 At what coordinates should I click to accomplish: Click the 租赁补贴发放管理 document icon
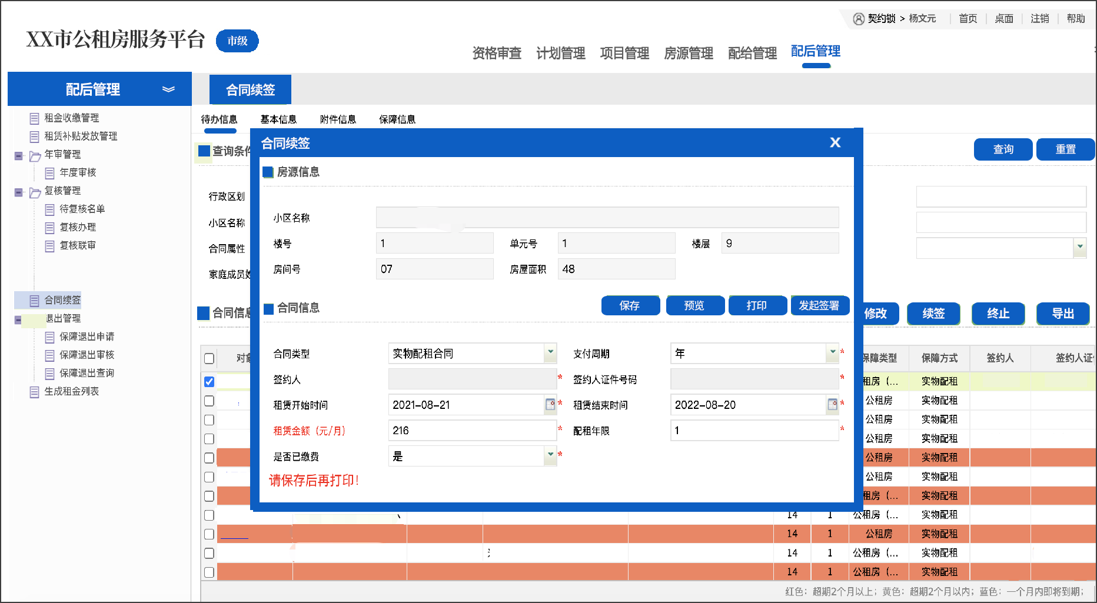pyautogui.click(x=34, y=136)
